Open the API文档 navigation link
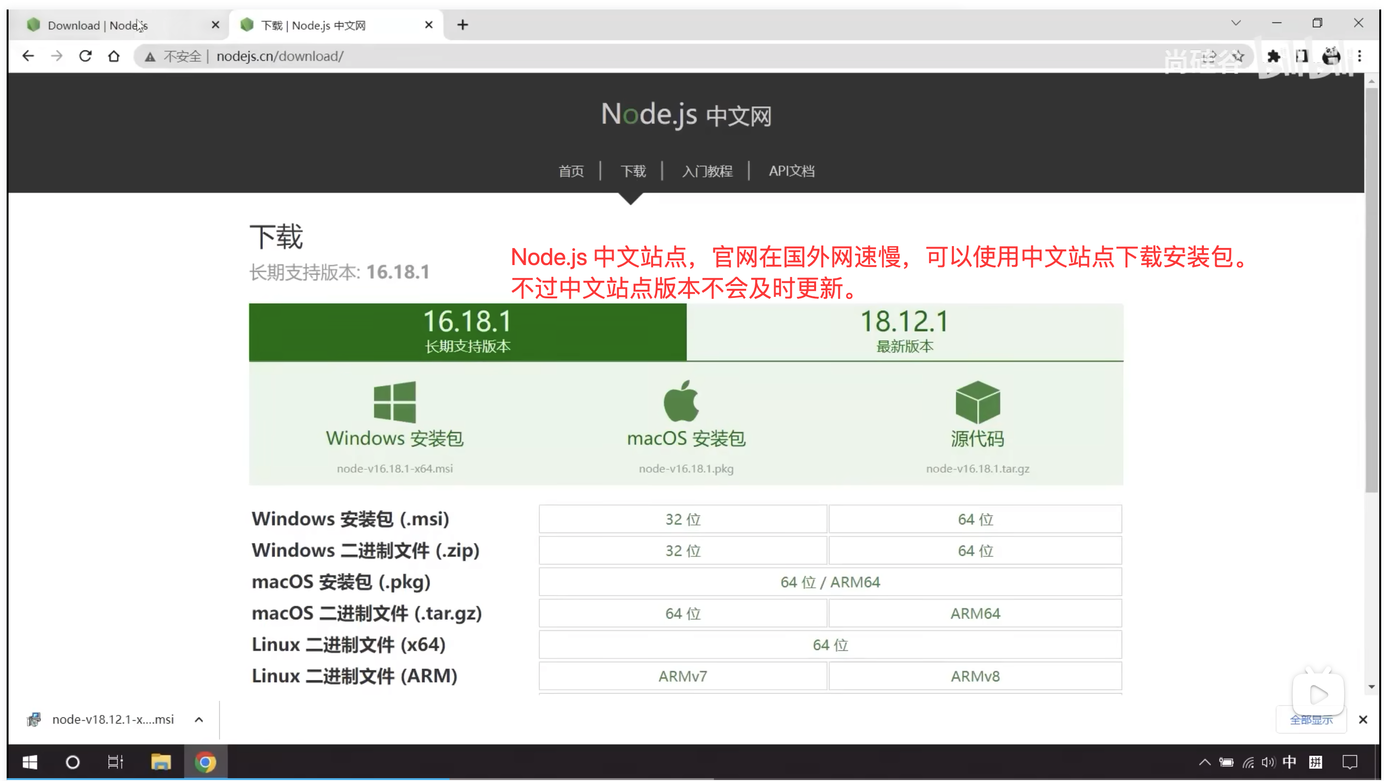 tap(791, 171)
